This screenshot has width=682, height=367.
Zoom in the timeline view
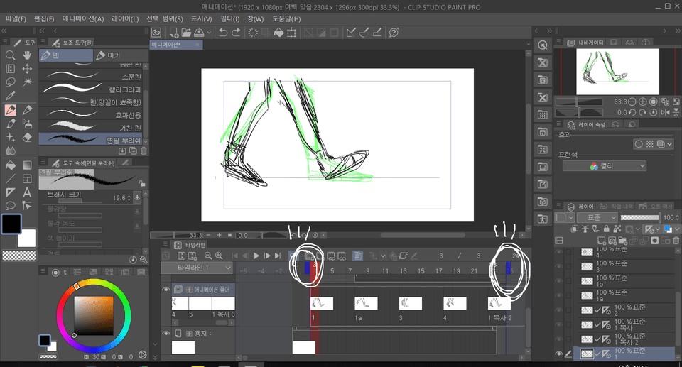coord(219,256)
